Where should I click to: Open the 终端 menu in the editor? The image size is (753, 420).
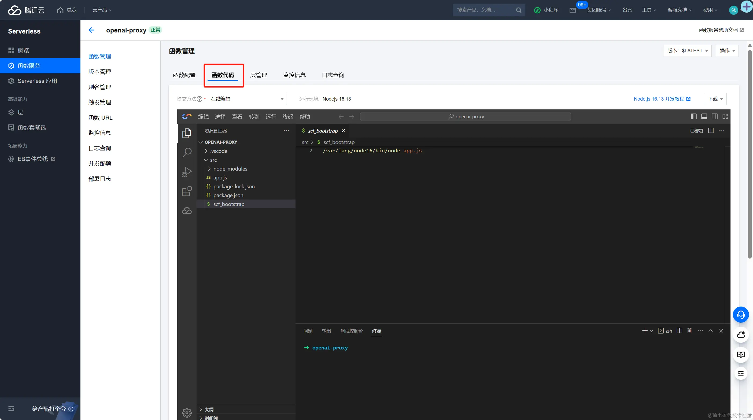coord(287,116)
